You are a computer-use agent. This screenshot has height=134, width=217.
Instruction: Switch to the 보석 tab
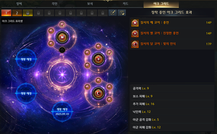tap(90, 4)
